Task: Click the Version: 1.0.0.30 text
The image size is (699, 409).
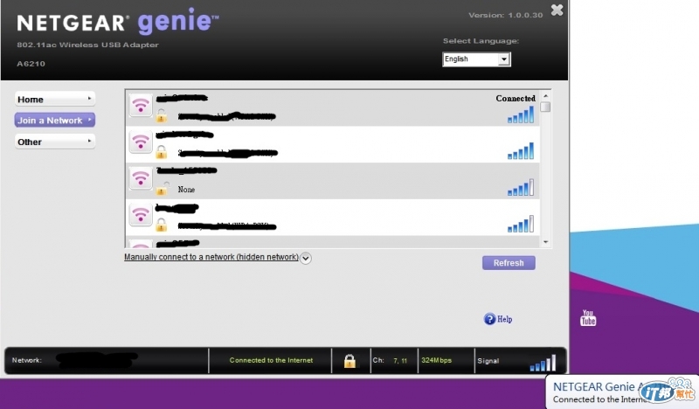Action: click(506, 15)
